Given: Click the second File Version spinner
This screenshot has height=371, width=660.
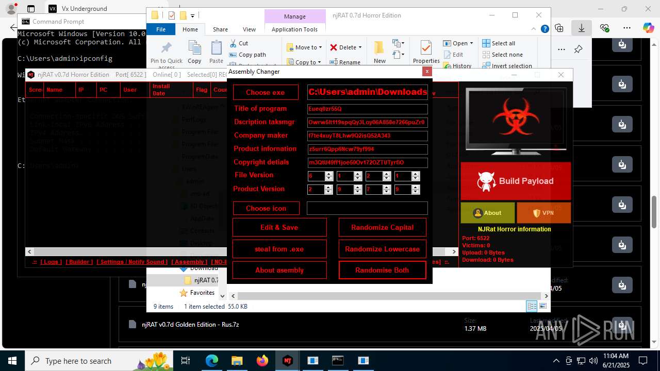Looking at the screenshot, I should pos(349,176).
